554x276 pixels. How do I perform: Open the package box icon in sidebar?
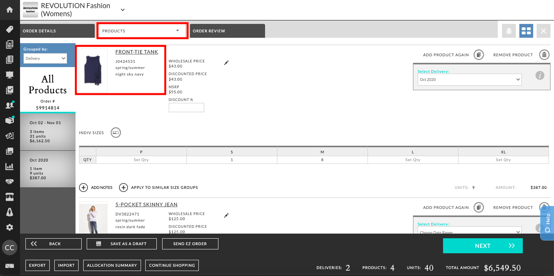[10, 120]
